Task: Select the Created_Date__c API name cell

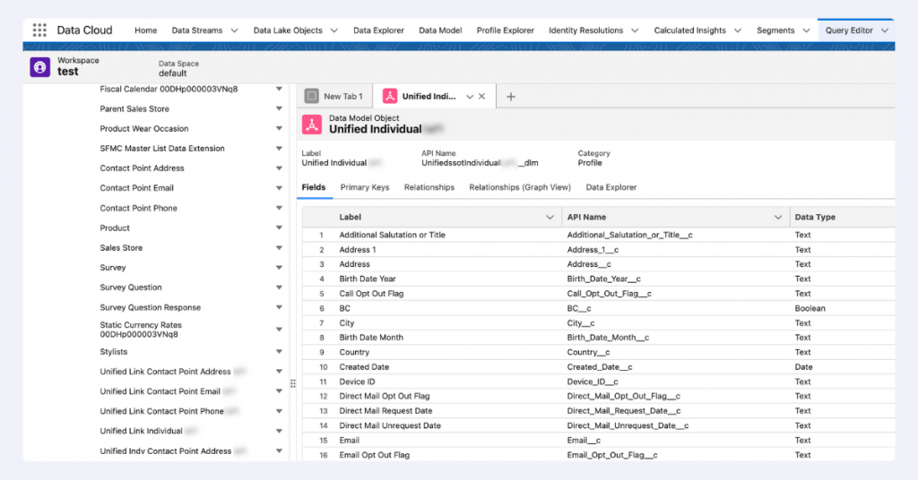Action: coord(600,367)
